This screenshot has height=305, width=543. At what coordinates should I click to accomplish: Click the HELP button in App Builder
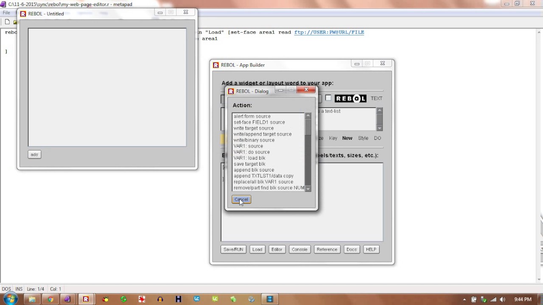pos(371,250)
